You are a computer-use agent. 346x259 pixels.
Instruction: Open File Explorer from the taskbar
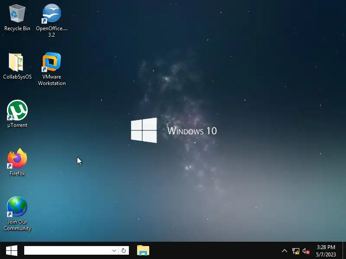click(x=143, y=251)
